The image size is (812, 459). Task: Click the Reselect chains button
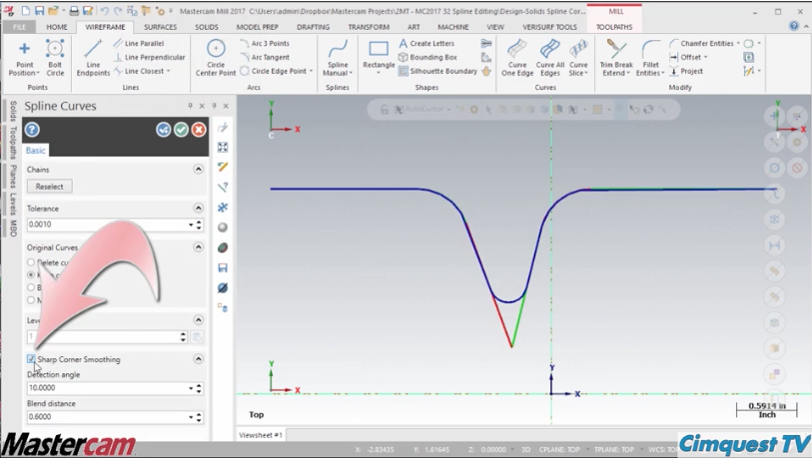(x=50, y=187)
